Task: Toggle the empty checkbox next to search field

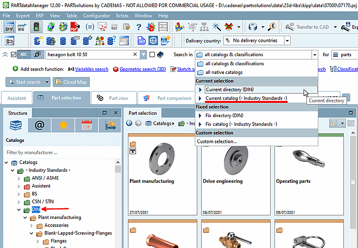Action: coord(152,54)
